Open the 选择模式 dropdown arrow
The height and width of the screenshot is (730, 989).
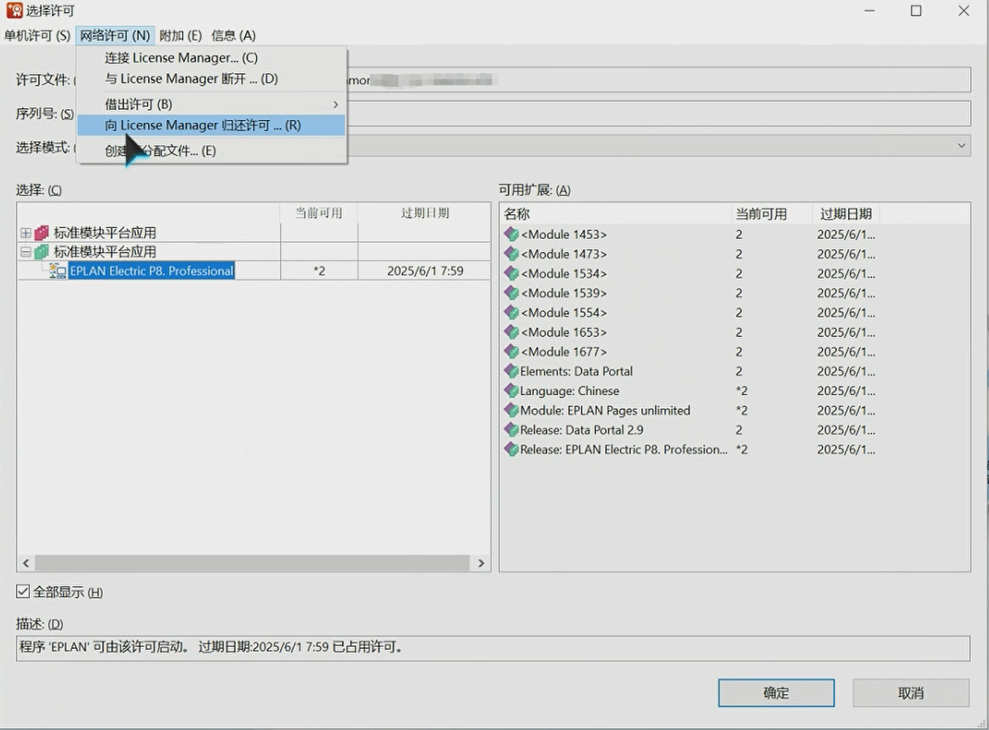pos(960,146)
